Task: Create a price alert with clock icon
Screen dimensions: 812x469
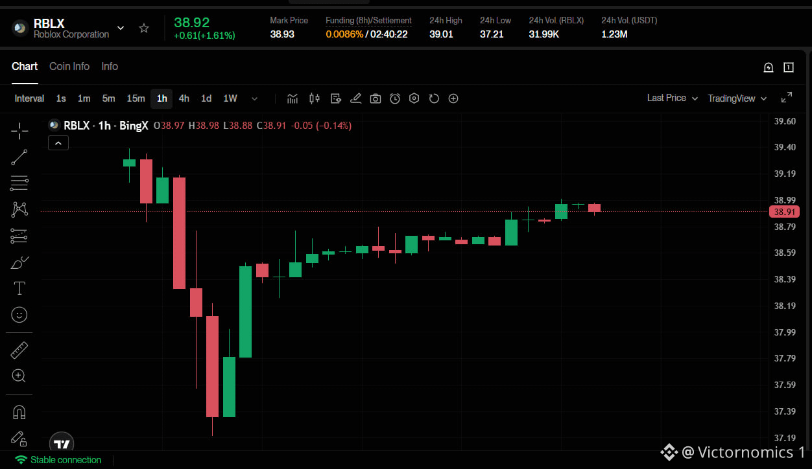Action: point(395,98)
